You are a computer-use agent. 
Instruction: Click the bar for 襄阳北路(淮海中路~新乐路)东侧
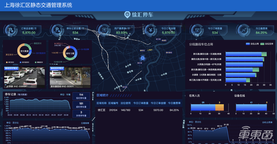coord(245,59)
